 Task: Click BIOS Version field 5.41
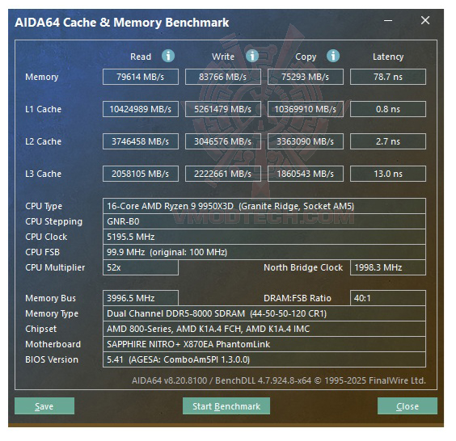[x=264, y=359]
